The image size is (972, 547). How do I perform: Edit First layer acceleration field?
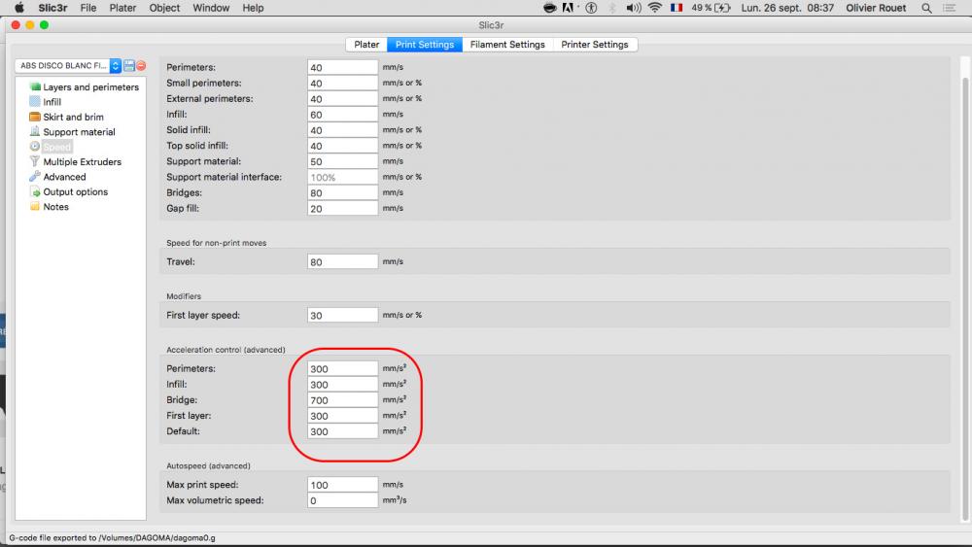(x=342, y=416)
